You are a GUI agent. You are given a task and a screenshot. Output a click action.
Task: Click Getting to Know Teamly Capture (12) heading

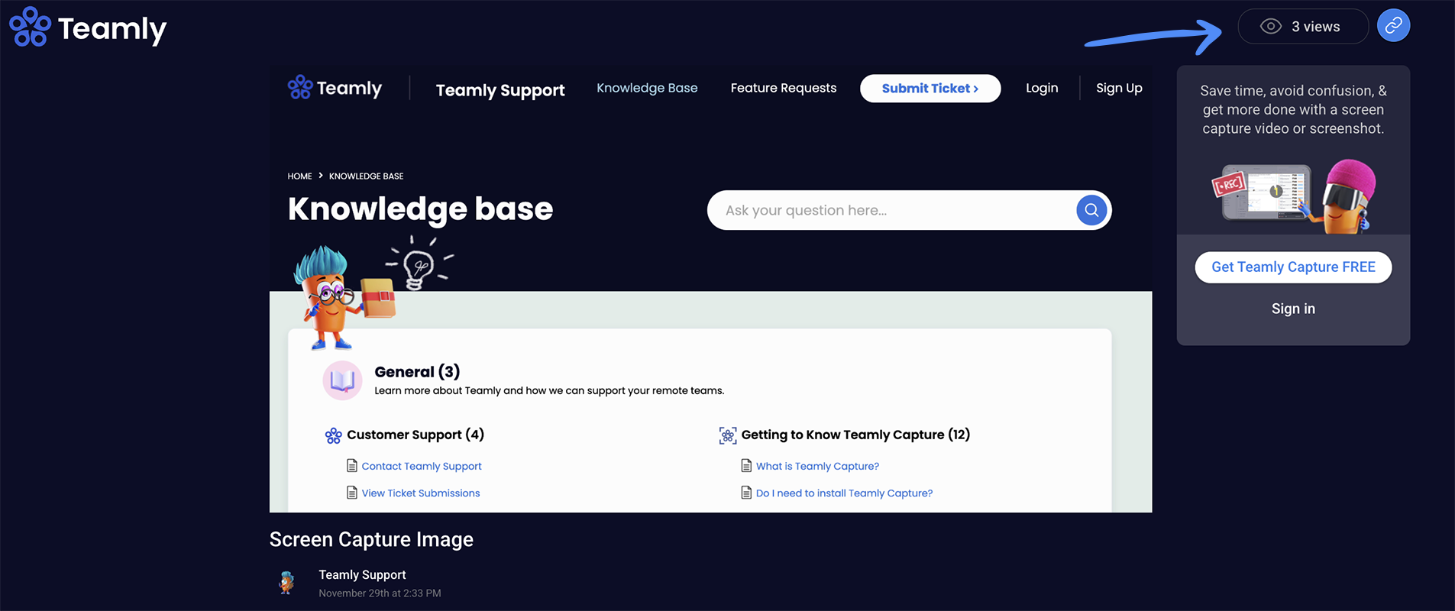[855, 435]
